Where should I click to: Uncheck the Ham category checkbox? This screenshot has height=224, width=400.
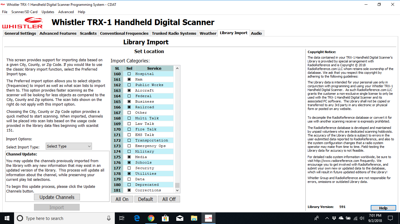tap(129, 79)
